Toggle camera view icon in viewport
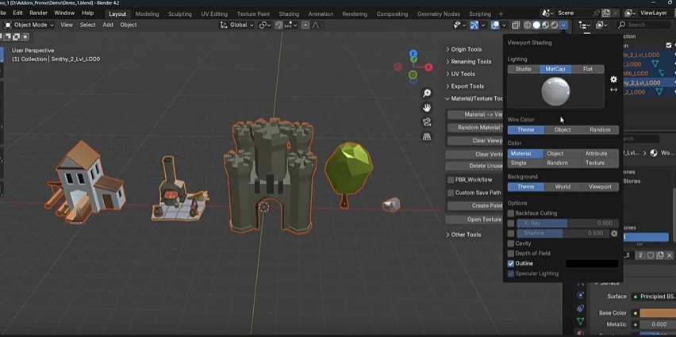Viewport: 676px width, 337px height. pos(427,122)
